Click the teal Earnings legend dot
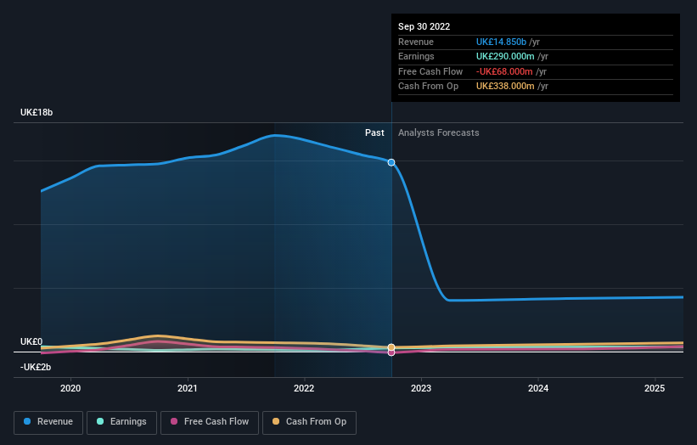The width and height of the screenshot is (697, 445). click(x=100, y=421)
